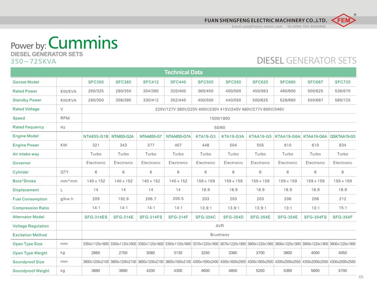Click the Bore*Stroke row label
The image size is (377, 285).
[24, 181]
